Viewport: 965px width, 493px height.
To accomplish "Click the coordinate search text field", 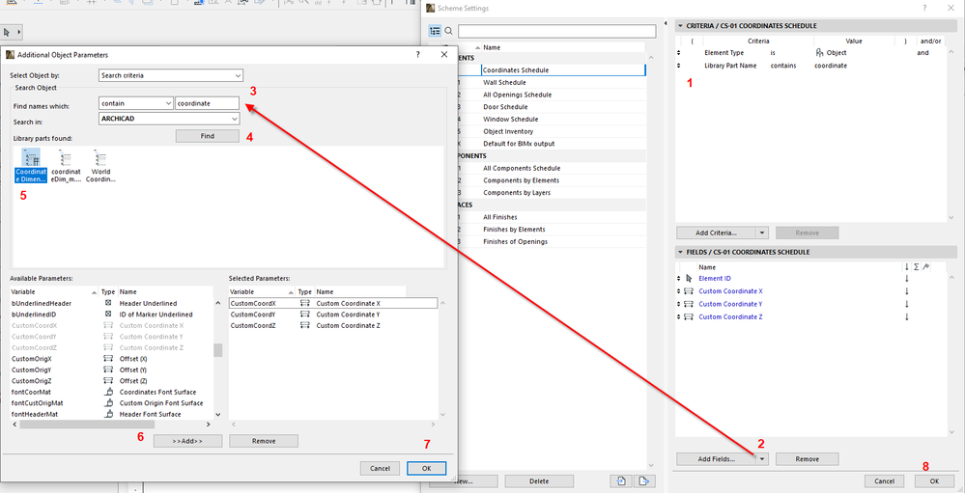I will [x=208, y=104].
